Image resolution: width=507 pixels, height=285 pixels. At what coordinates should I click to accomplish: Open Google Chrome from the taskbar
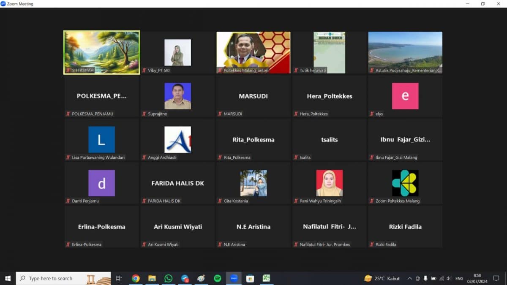(x=136, y=278)
